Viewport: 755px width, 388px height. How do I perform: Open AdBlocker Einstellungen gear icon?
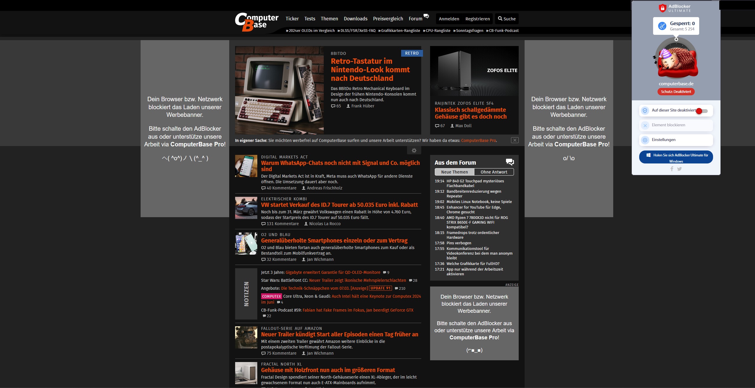[x=645, y=140]
